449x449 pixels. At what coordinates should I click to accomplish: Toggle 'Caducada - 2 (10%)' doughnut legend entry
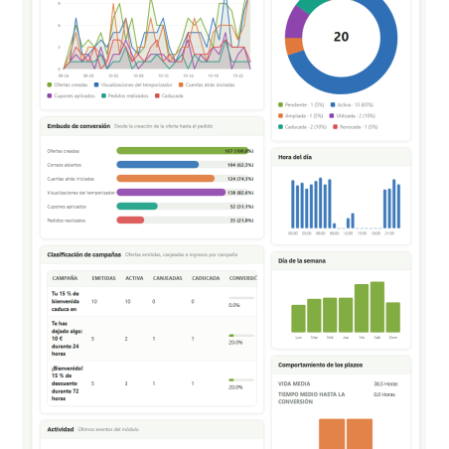point(302,127)
